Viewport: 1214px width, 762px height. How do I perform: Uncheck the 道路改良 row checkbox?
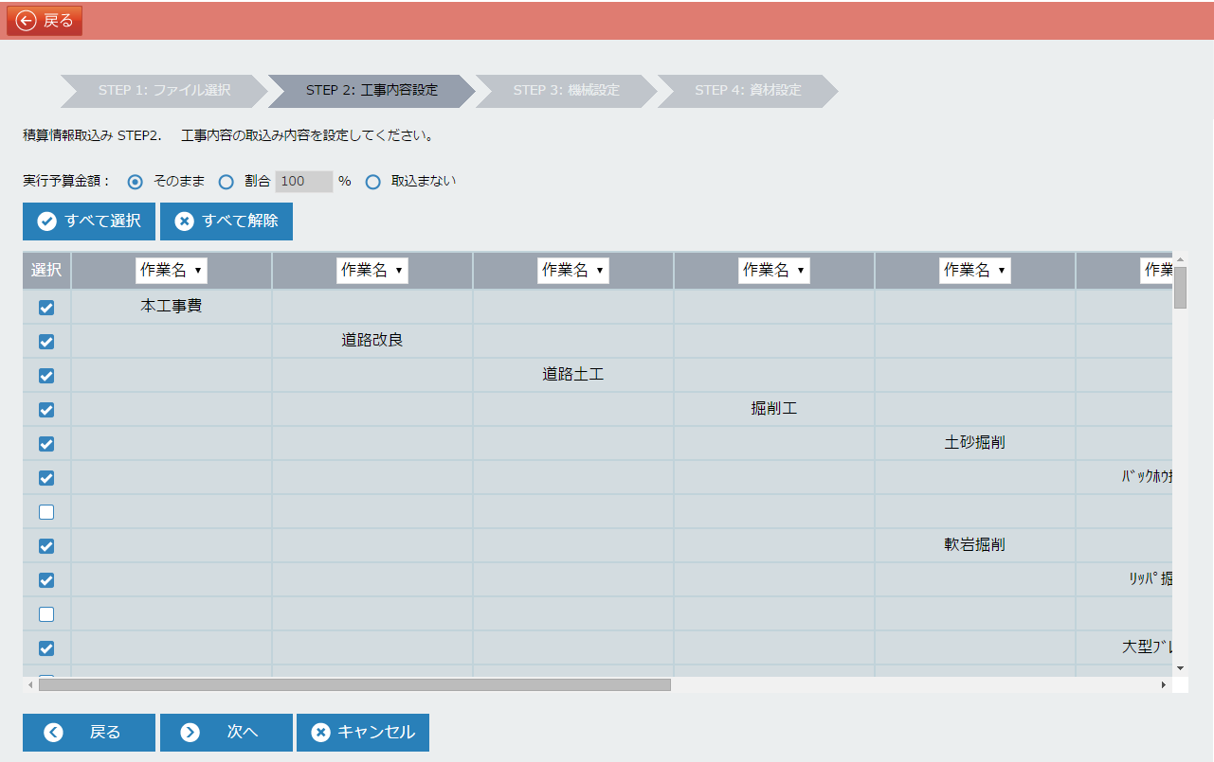click(46, 342)
